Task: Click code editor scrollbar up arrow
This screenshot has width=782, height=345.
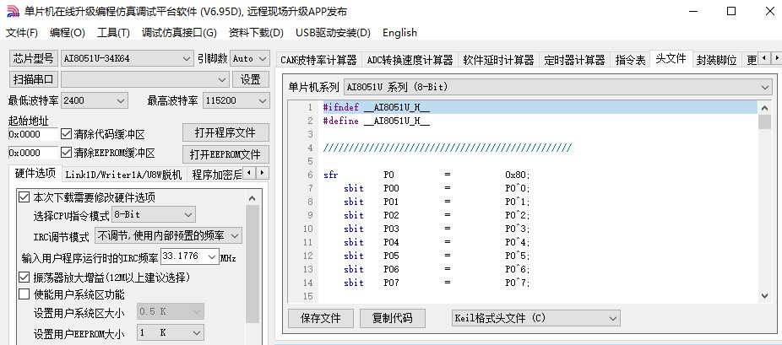Action: 764,107
